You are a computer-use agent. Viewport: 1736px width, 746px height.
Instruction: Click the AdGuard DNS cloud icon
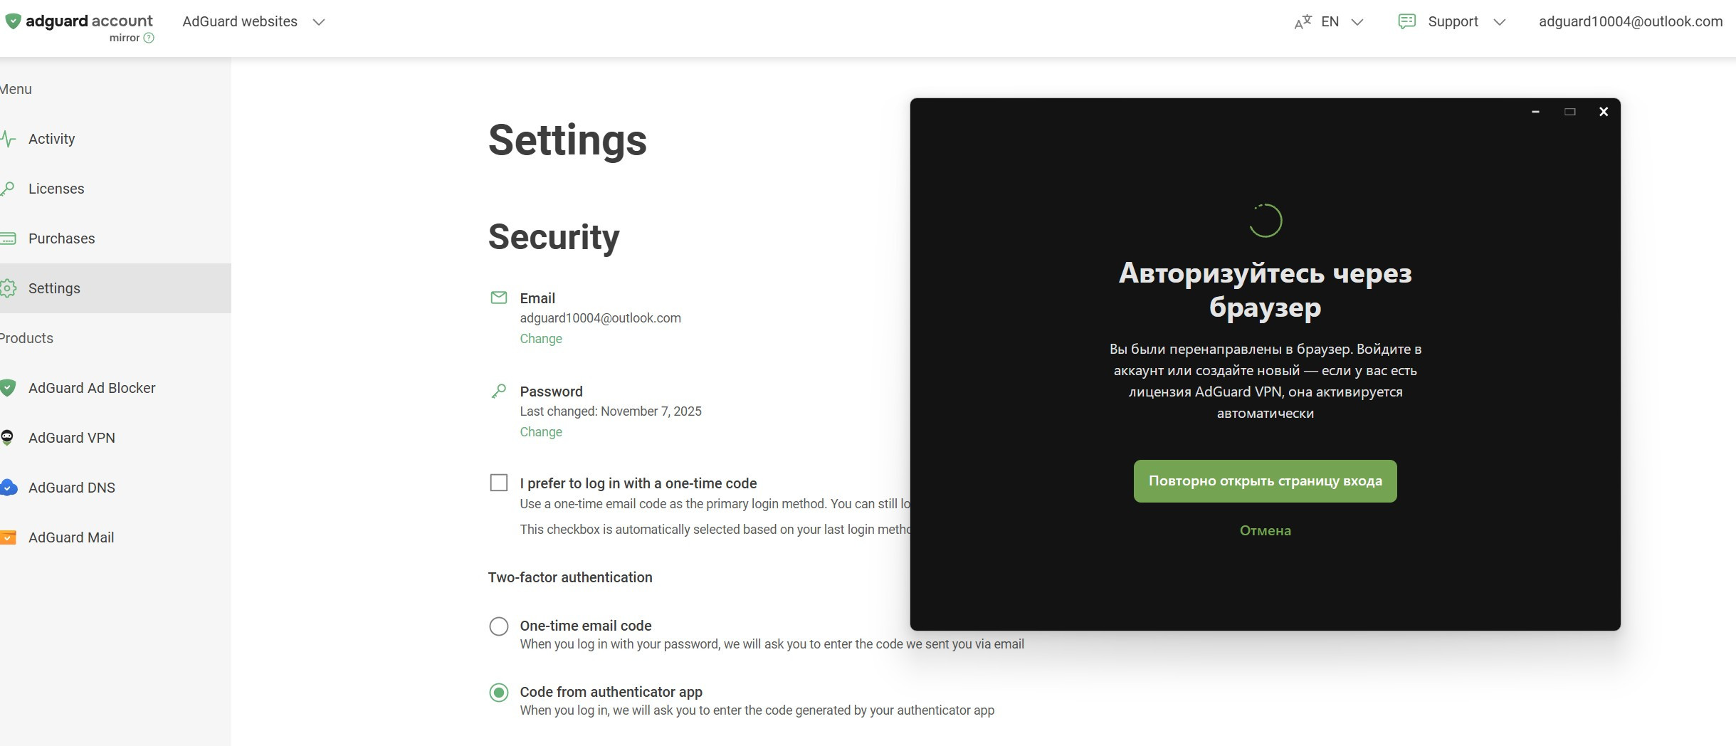tap(8, 488)
